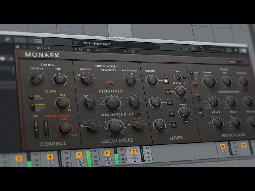
Task: Click the Oscillator 2 waveform knob
Action: [134, 103]
